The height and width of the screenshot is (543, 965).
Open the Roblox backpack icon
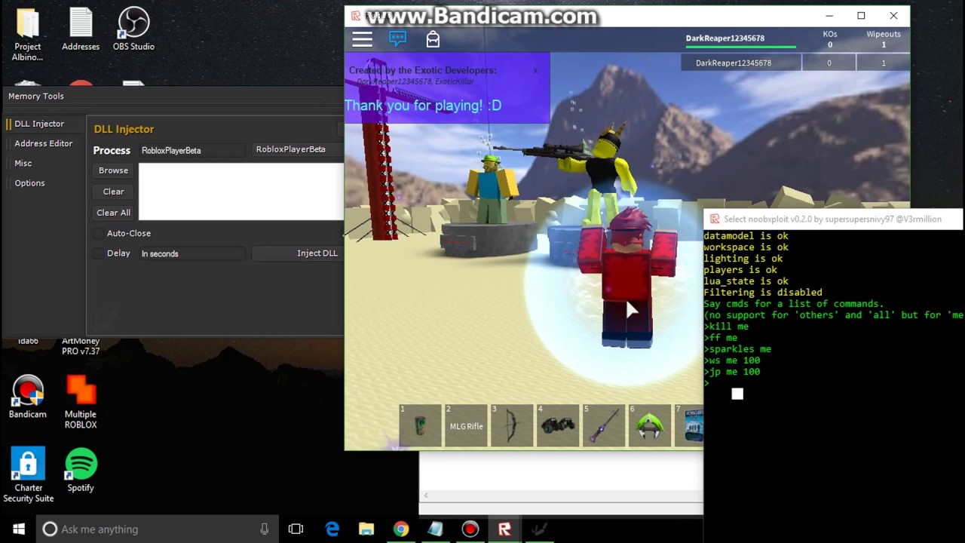pyautogui.click(x=433, y=38)
